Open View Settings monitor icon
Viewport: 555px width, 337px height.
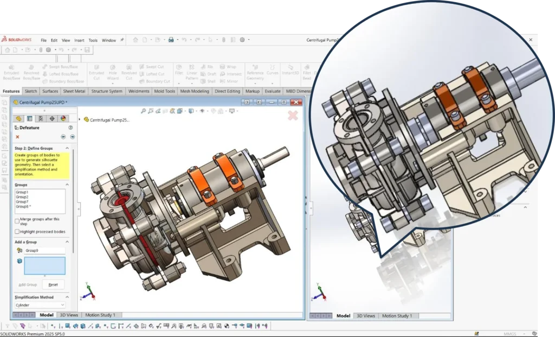click(x=232, y=111)
